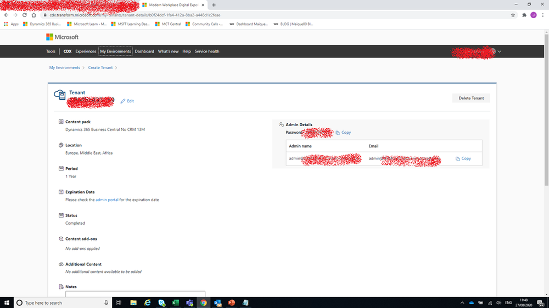Screen dimensions: 549x308
Task: Click the Expiration Date calendar icon
Action: (x=61, y=192)
